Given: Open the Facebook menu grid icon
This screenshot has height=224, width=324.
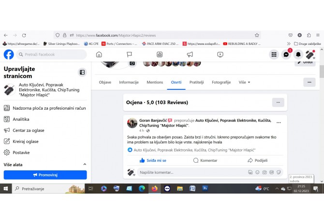Looking at the screenshot, I should coord(274,55).
